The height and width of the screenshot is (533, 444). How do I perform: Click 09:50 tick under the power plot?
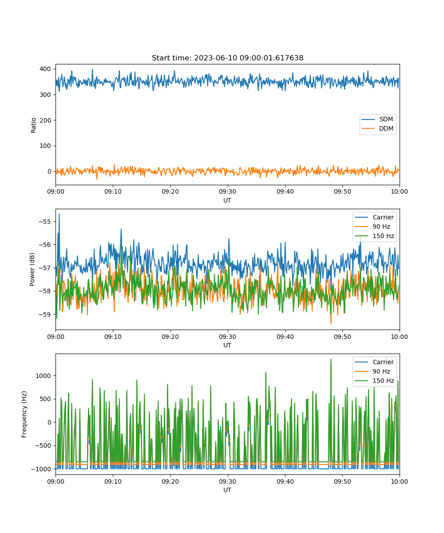click(342, 336)
